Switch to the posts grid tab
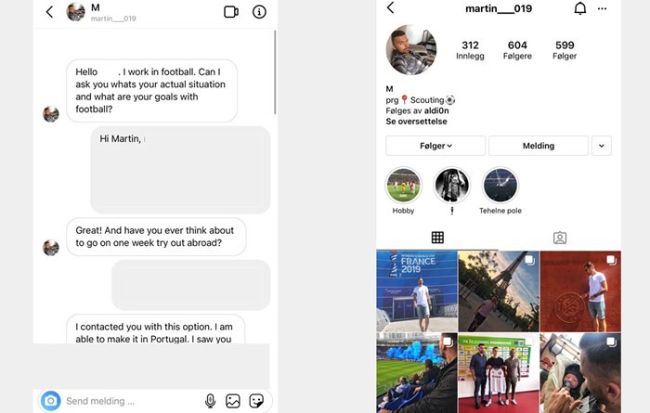This screenshot has height=413, width=650. coord(437,238)
